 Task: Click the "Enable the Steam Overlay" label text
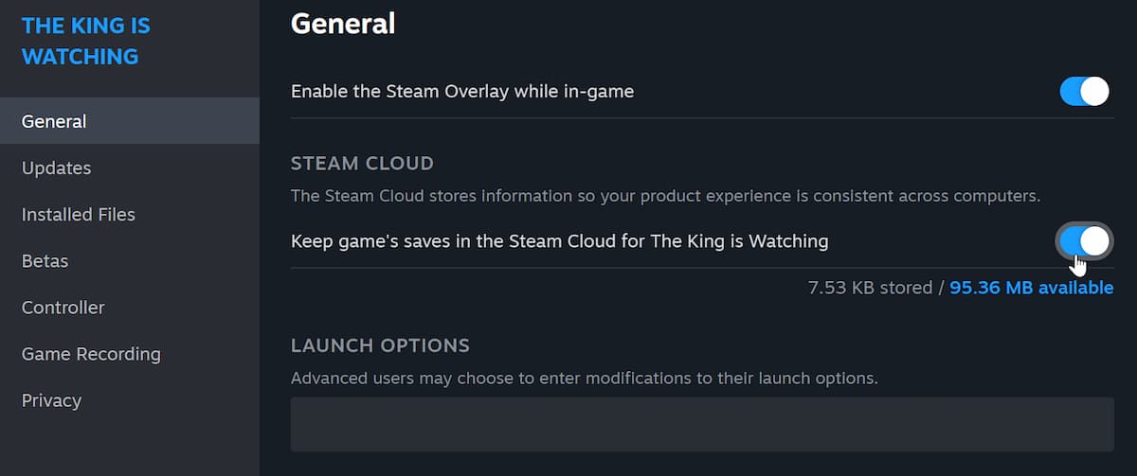click(x=462, y=92)
